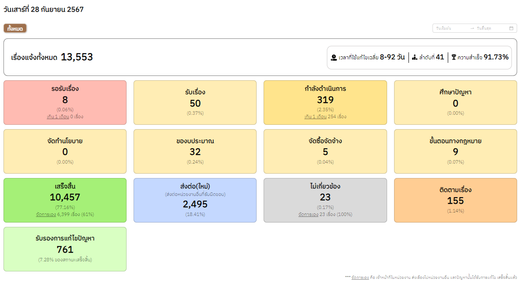Open the รับรองการแก้ไขปัญหา card
The width and height of the screenshot is (525, 281).
click(65, 249)
